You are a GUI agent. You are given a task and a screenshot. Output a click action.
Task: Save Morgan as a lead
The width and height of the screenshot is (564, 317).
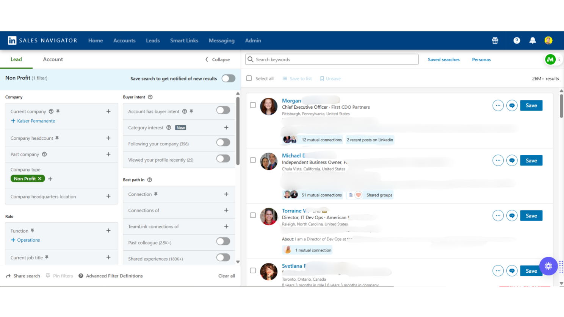[531, 106]
